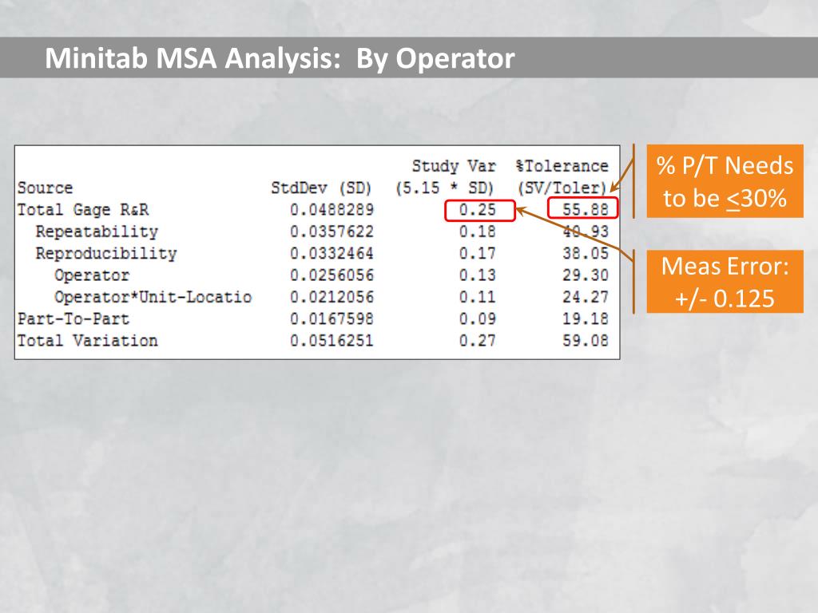Click the "StdDev (SD)" column header
Image resolution: width=818 pixels, height=613 pixels.
[321, 188]
